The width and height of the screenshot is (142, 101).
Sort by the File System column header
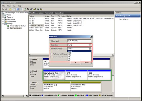(x=62, y=16)
